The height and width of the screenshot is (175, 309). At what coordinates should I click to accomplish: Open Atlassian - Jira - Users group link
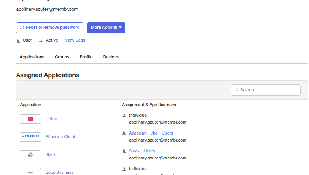[151, 133]
